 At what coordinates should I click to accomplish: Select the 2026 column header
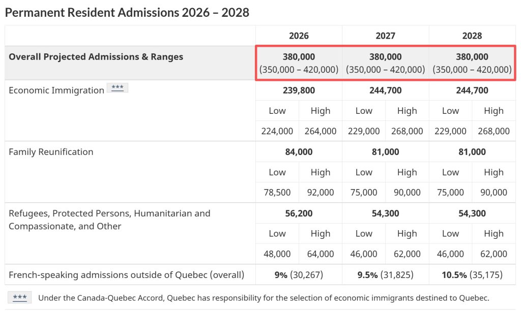[299, 36]
